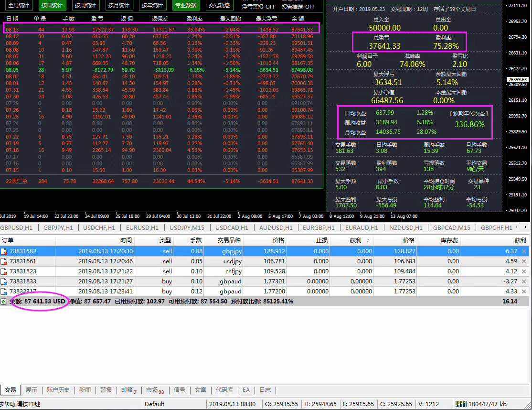The width and height of the screenshot is (532, 410).
Task: Open the 邮箱 mailbox tab
Action: tap(128, 390)
